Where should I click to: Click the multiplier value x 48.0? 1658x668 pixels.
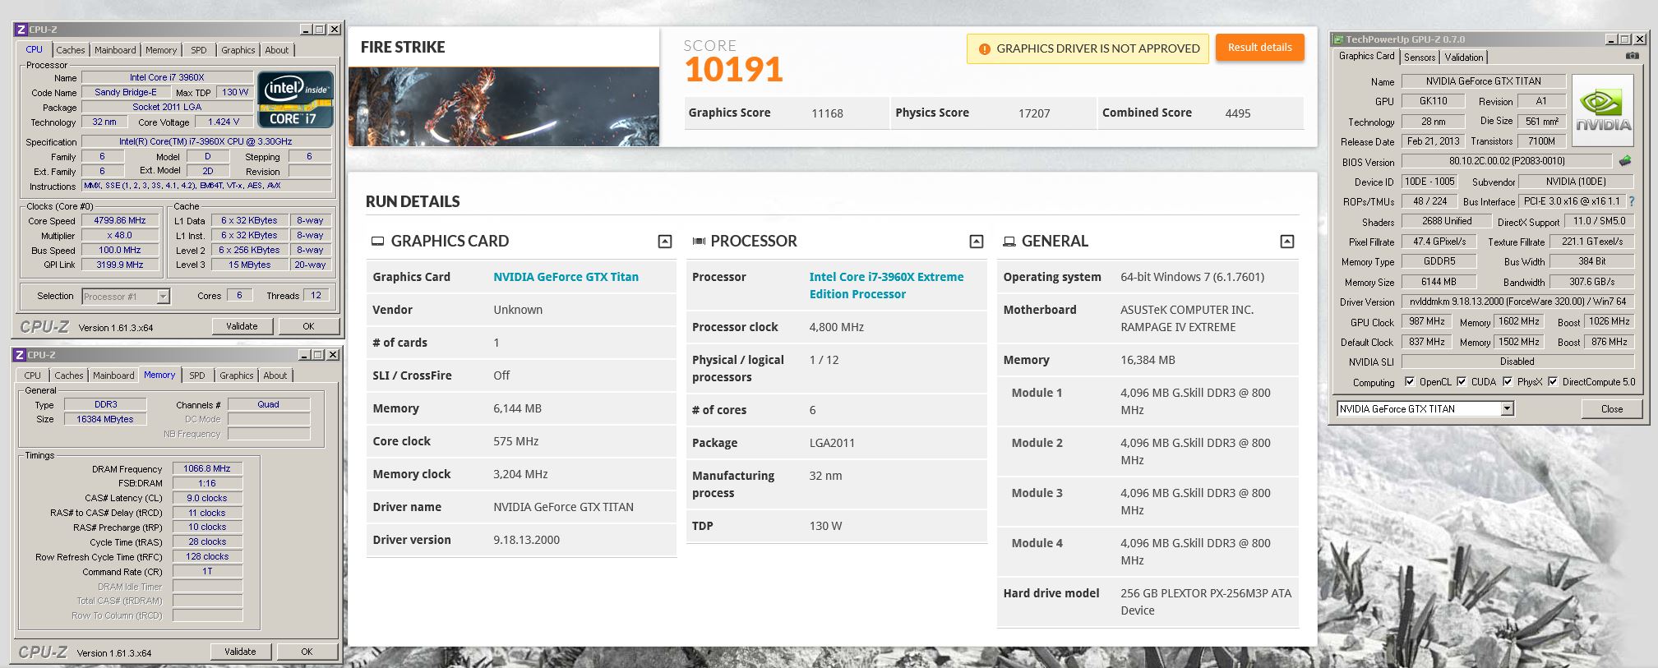[120, 235]
